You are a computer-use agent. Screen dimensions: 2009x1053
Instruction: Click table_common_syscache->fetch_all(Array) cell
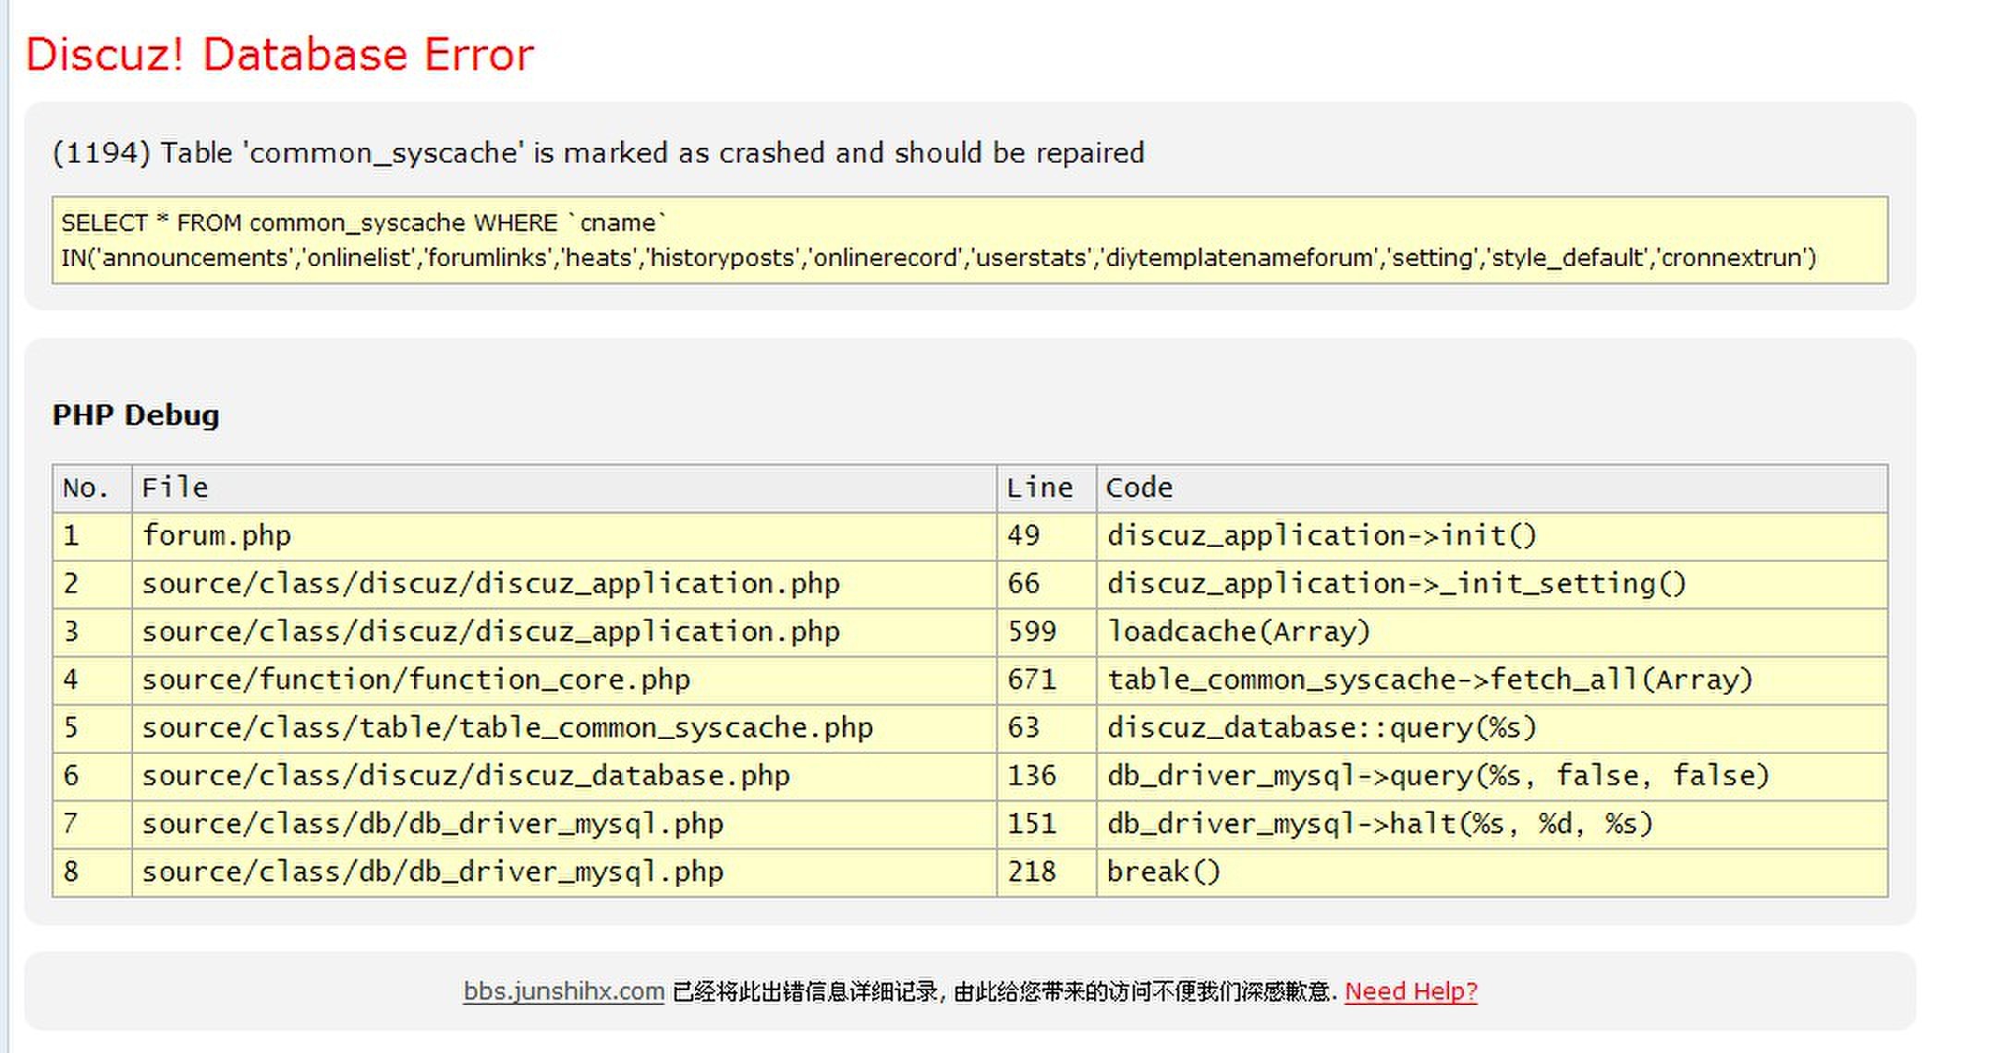(x=1492, y=681)
